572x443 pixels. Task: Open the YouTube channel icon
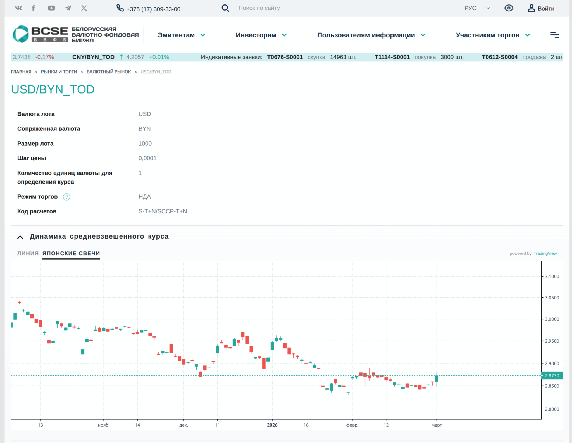click(x=51, y=8)
